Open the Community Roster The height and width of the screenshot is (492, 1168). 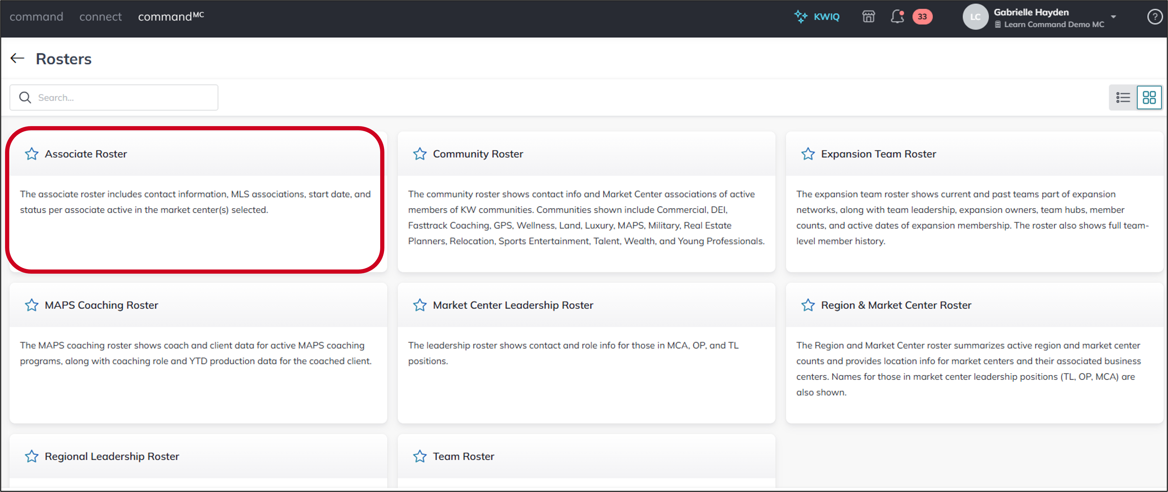tap(478, 154)
